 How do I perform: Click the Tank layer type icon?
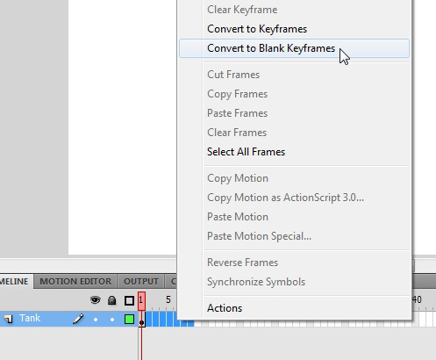(x=8, y=319)
